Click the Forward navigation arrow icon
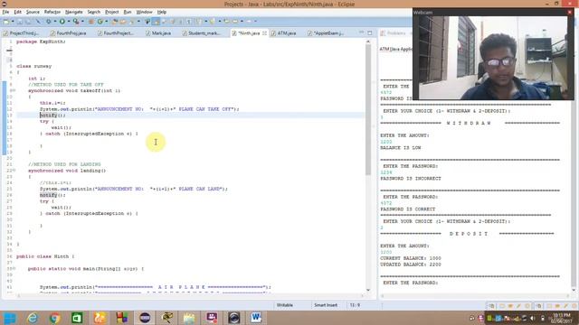The height and width of the screenshot is (325, 579). pos(249,22)
